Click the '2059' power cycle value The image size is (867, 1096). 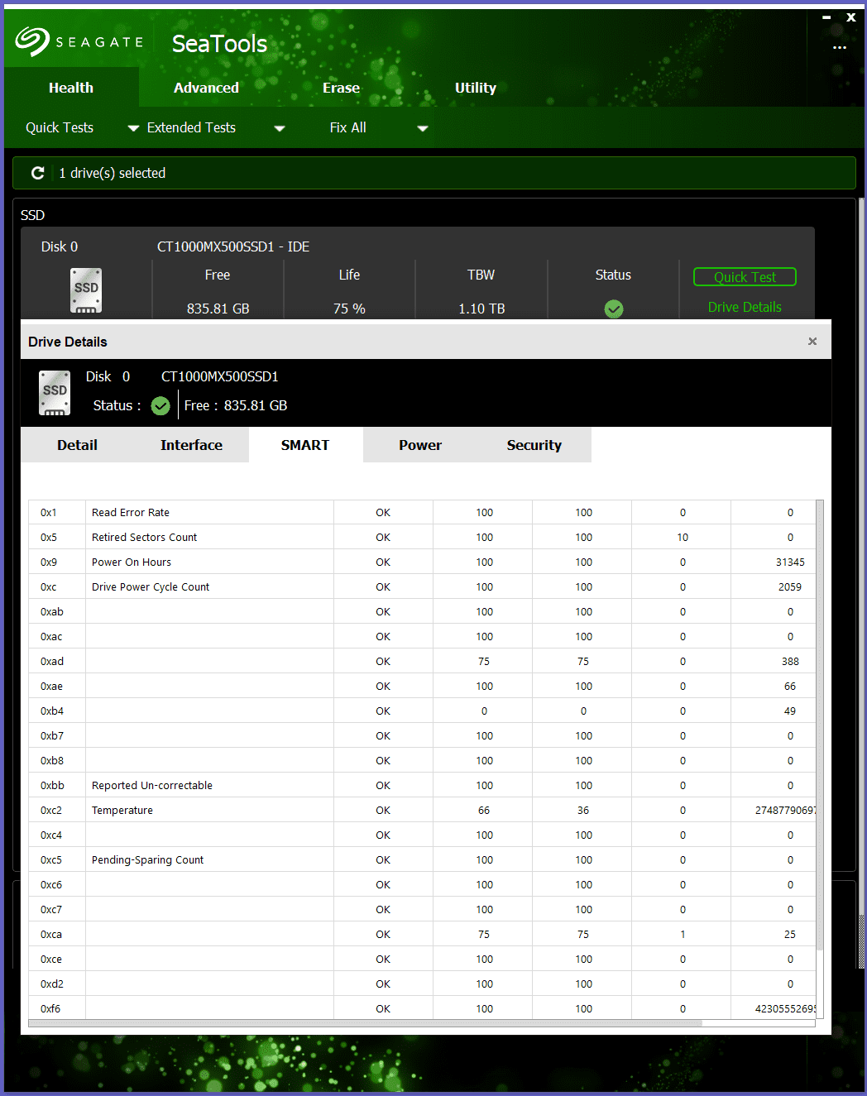[790, 586]
